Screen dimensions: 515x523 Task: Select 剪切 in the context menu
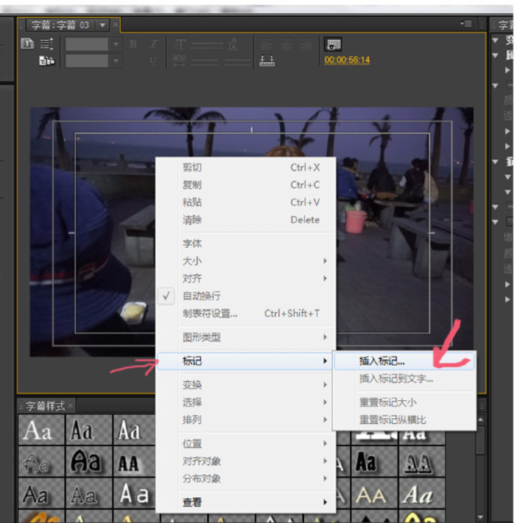click(192, 168)
